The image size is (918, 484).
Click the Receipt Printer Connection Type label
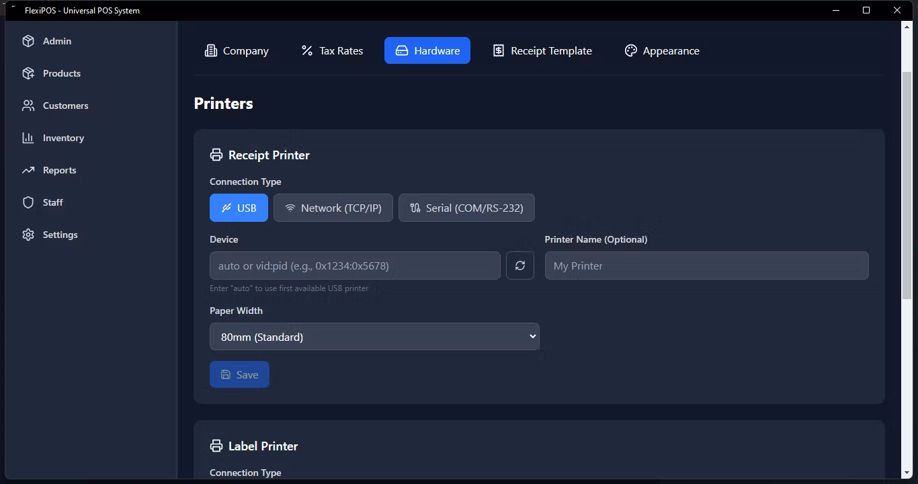click(x=245, y=182)
